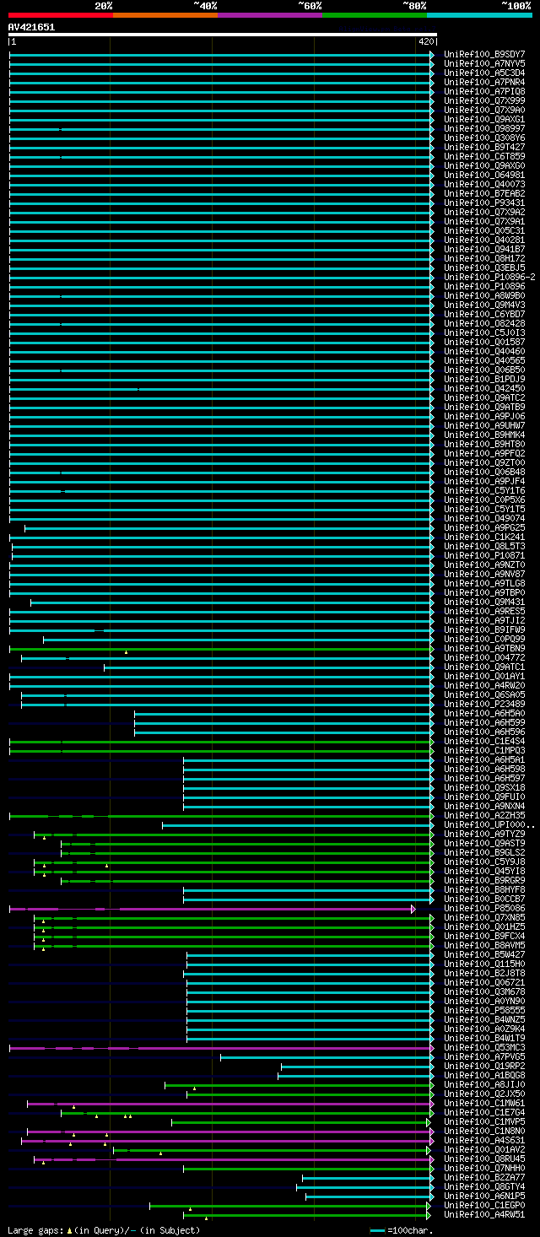Select the UniRef100_B7EAB2 label
The image size is (540, 1237).
484,193
